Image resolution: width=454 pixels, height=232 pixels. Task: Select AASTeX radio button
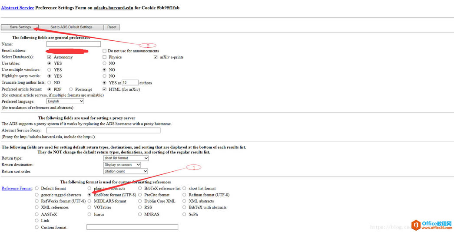point(36,214)
